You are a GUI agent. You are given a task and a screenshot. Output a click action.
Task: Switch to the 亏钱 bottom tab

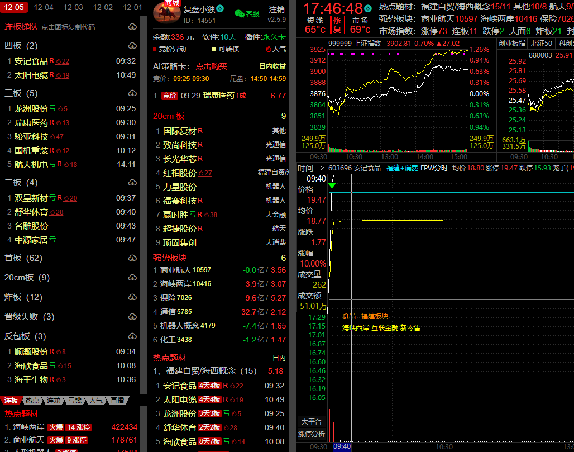tap(75, 401)
